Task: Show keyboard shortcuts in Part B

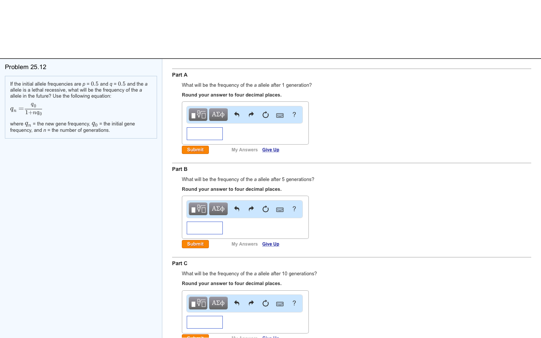Action: tap(280, 210)
